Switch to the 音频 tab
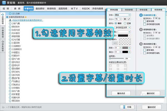This screenshot has height=111, width=167. 17,9
